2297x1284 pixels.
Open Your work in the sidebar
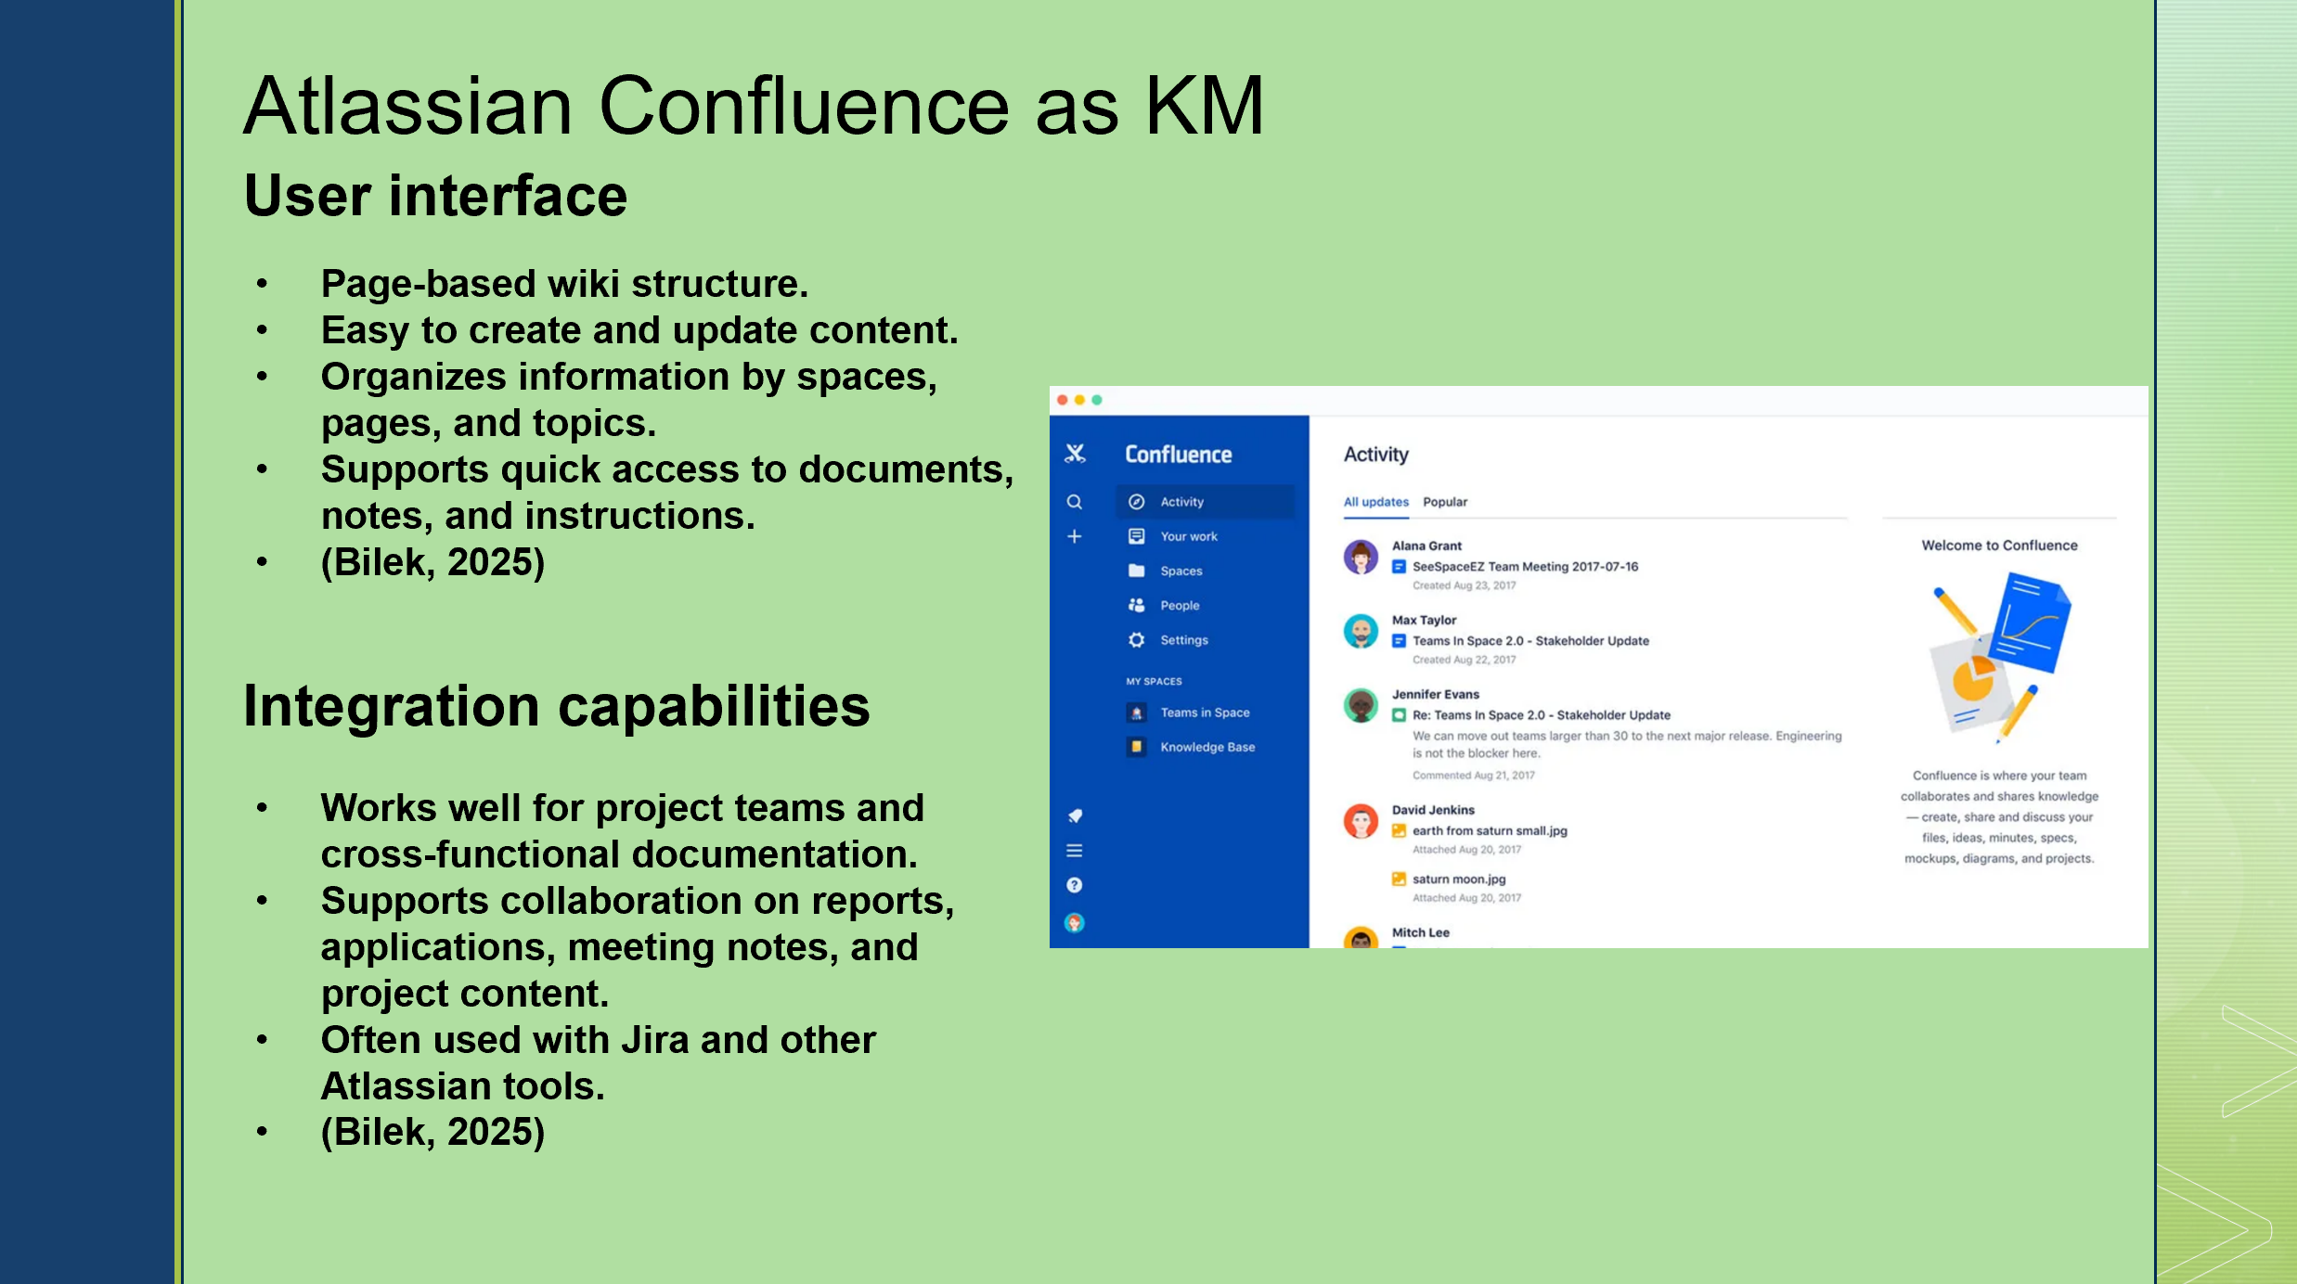1205,536
